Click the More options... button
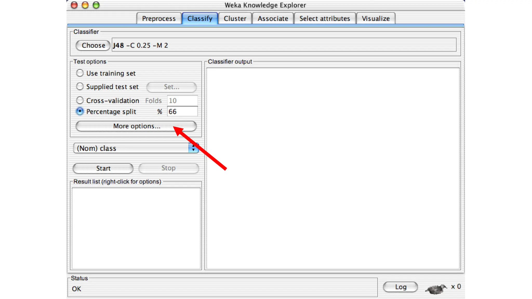532x299 pixels. coord(136,126)
